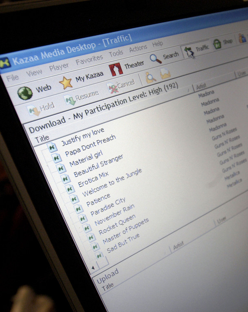Image resolution: width=248 pixels, height=312 pixels.
Task: Sort downloads by Title column header
Action: click(42, 139)
